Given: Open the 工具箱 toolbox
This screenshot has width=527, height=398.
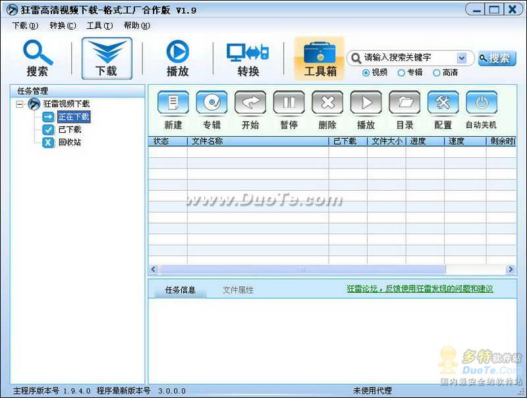Looking at the screenshot, I should [319, 59].
